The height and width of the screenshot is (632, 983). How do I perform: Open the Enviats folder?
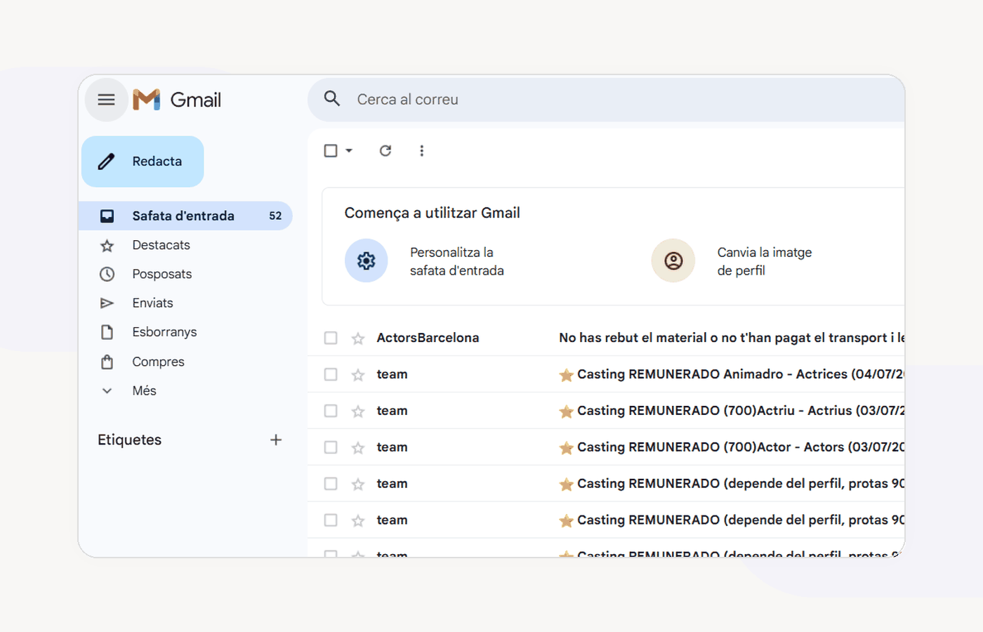click(x=152, y=303)
